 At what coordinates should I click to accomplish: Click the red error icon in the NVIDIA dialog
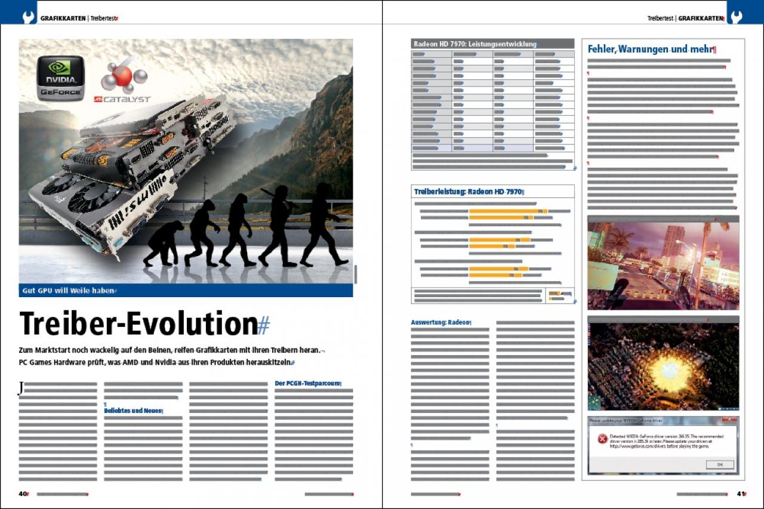coord(602,439)
